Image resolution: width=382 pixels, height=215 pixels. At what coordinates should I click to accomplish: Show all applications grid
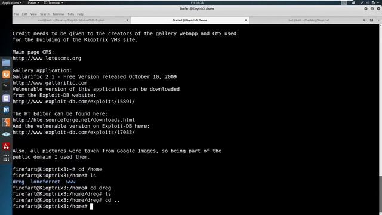tap(6, 158)
